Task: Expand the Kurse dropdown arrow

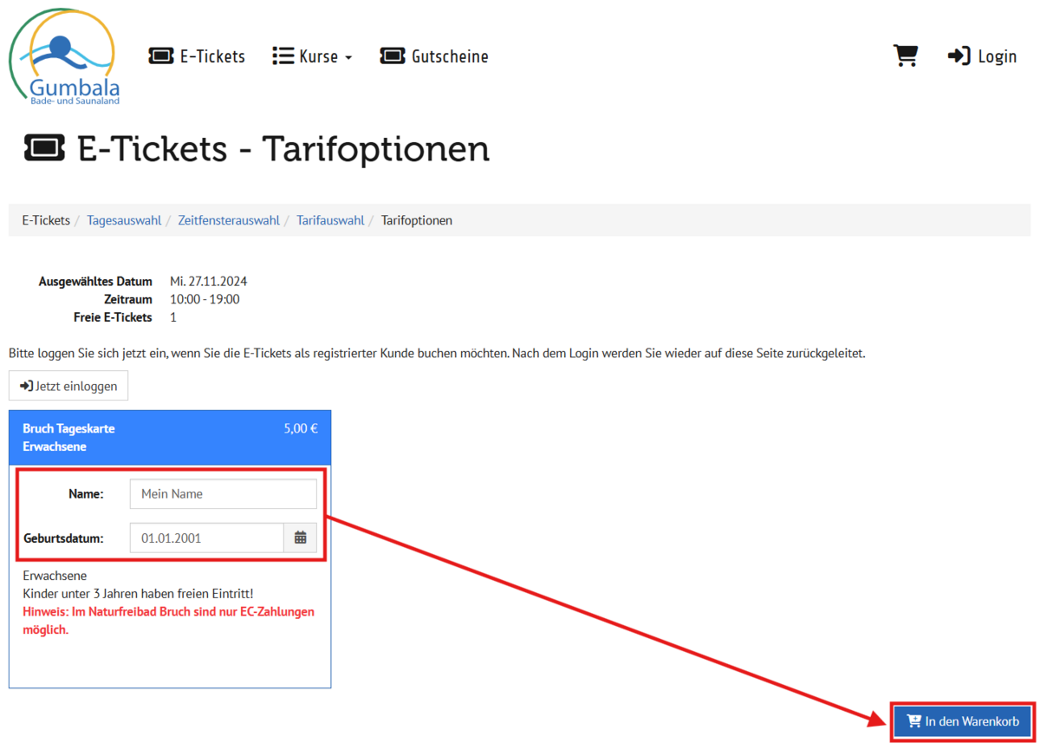Action: click(x=348, y=57)
